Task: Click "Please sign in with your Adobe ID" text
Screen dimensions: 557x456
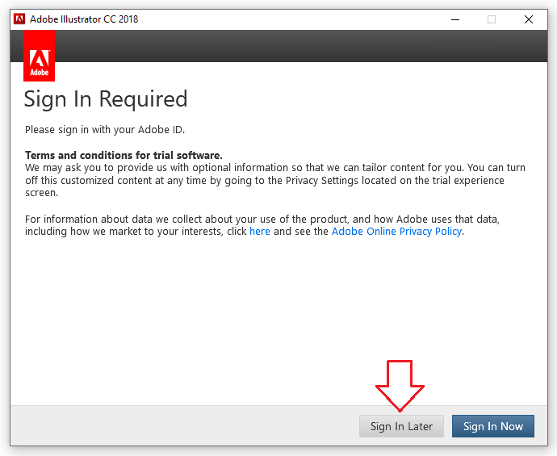Action: [x=105, y=130]
